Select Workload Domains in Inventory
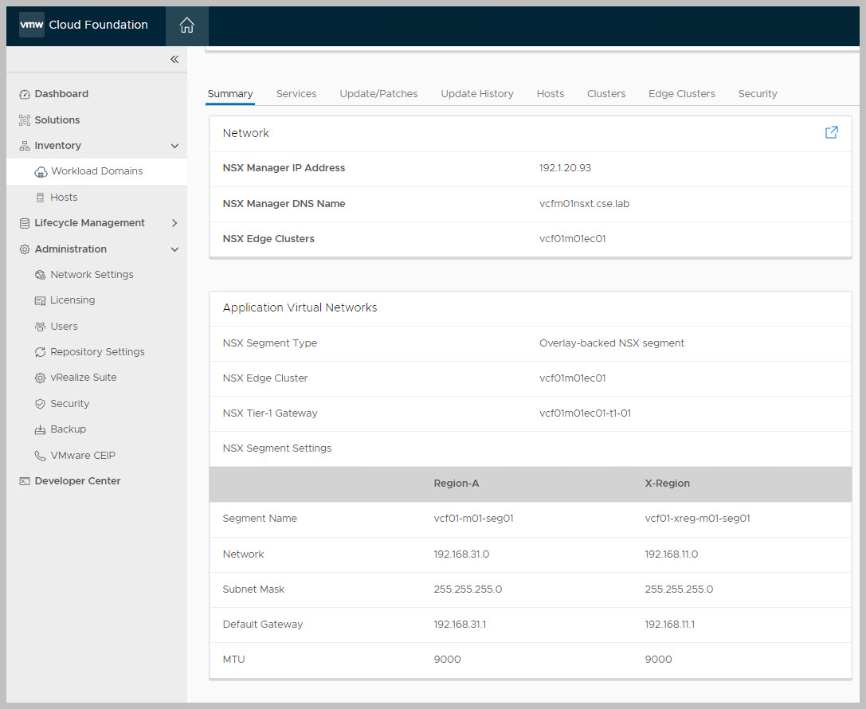The height and width of the screenshot is (709, 866). (x=96, y=171)
